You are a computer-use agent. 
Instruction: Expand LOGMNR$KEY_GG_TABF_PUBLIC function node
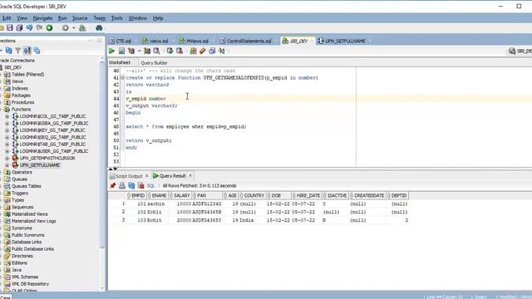click(7, 130)
